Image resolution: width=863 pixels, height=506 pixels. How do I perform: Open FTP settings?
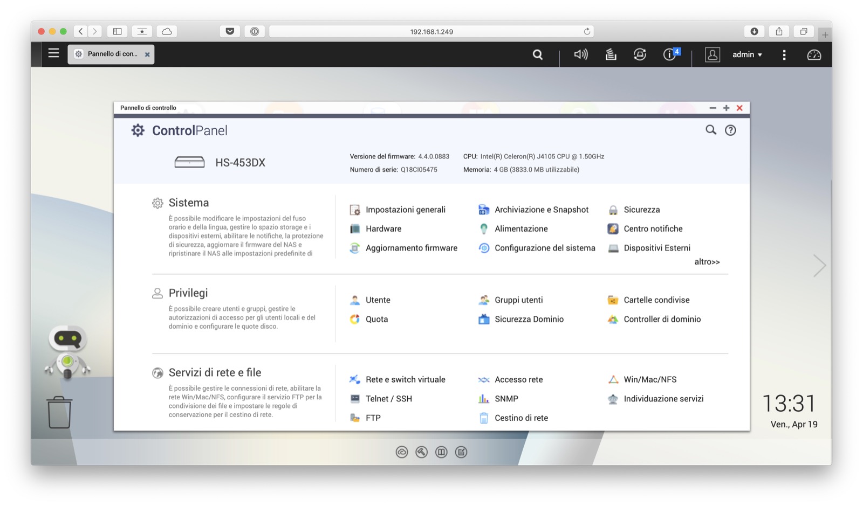click(x=365, y=418)
